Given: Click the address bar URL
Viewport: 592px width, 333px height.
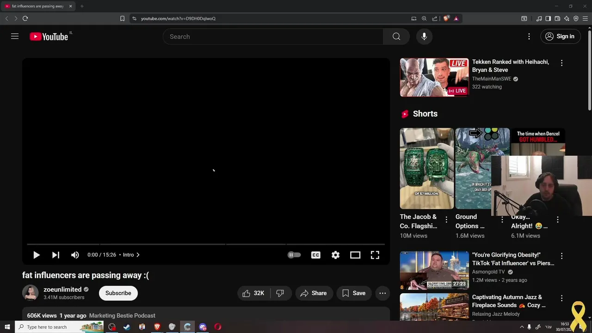Looking at the screenshot, I should pyautogui.click(x=178, y=18).
